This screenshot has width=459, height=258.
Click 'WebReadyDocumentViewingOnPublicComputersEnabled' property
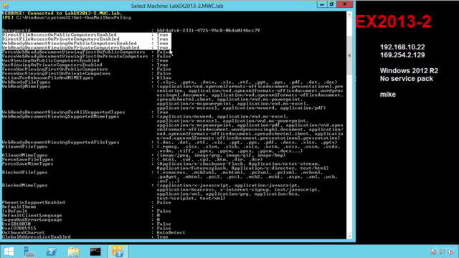click(70, 43)
